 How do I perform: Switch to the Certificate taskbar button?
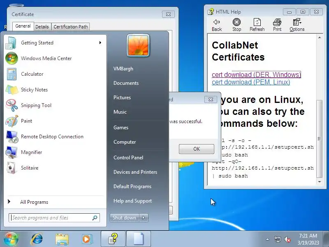tap(139, 239)
